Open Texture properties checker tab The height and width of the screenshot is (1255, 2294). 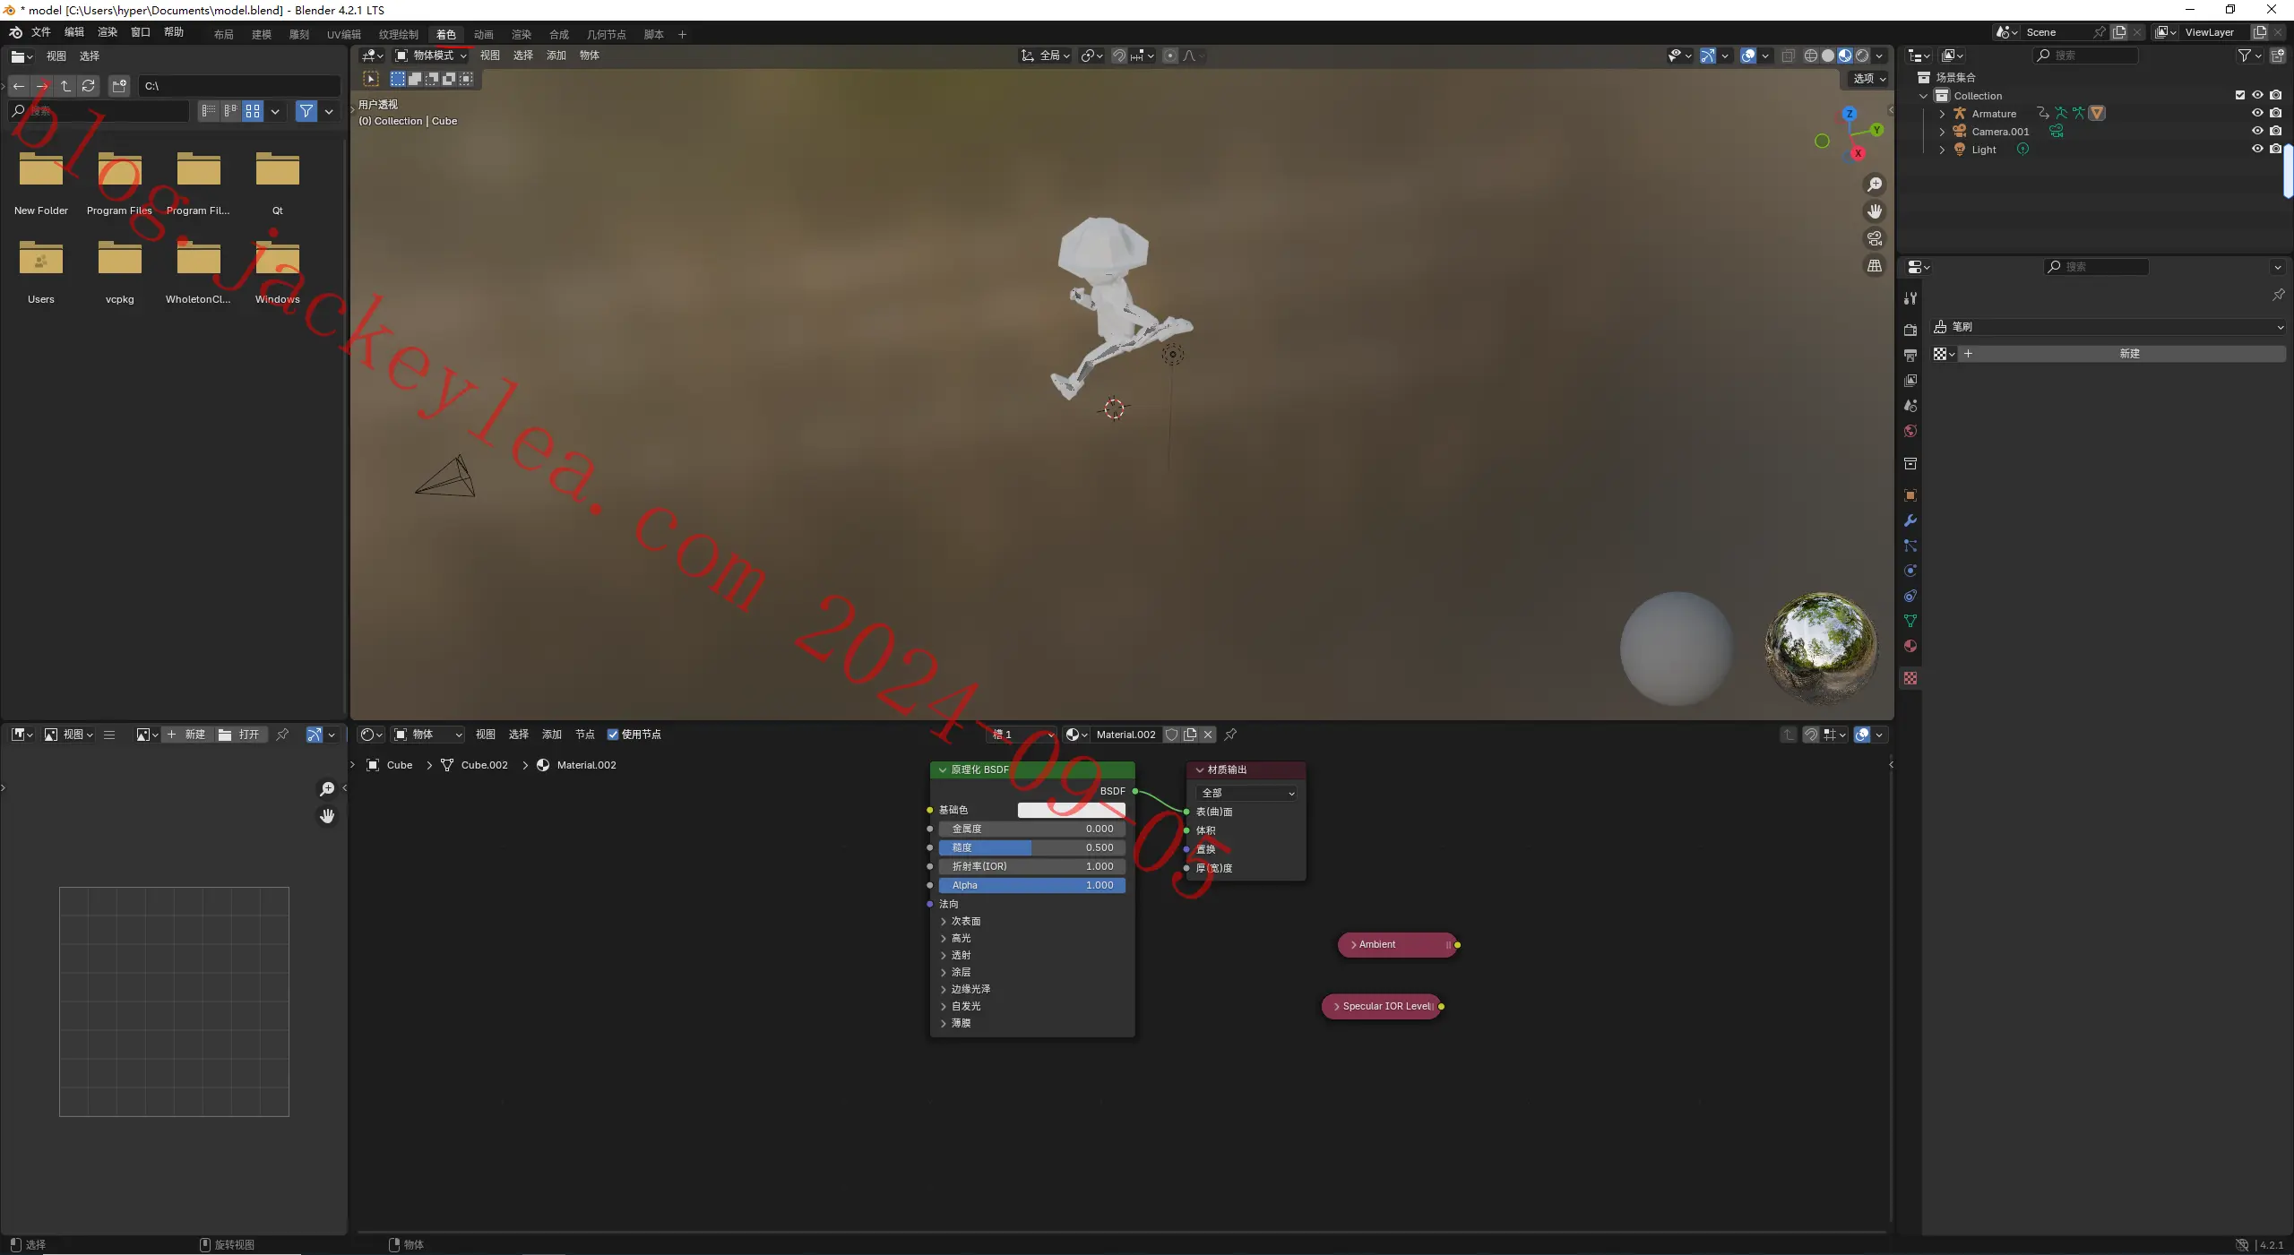click(1910, 678)
